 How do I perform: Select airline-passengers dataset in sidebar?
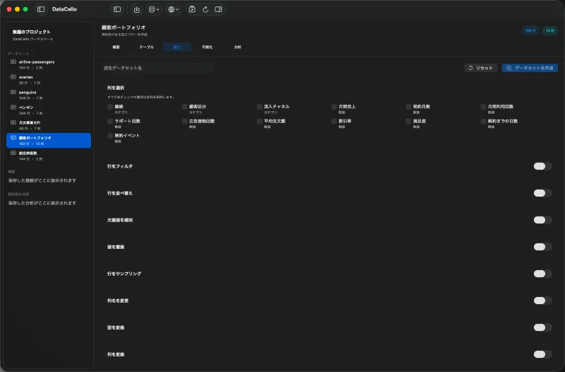49,64
